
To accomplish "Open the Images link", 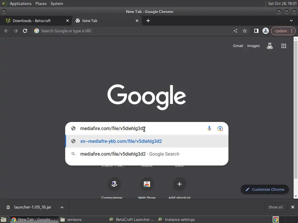I will click(x=253, y=46).
